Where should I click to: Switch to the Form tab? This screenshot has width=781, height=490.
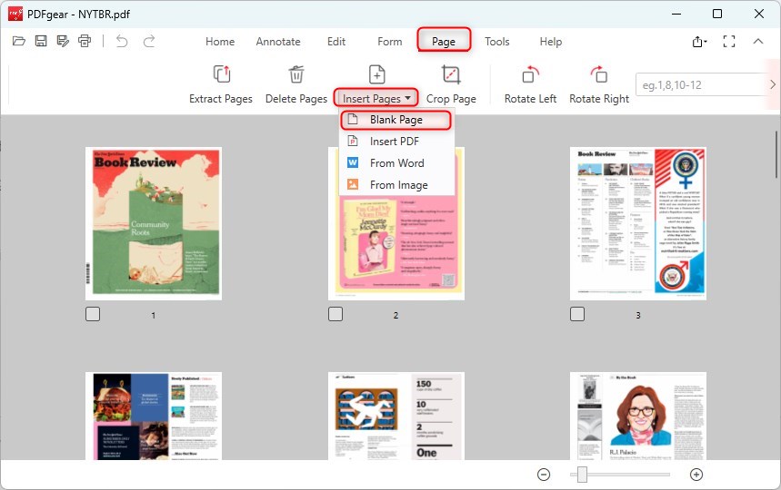click(389, 42)
